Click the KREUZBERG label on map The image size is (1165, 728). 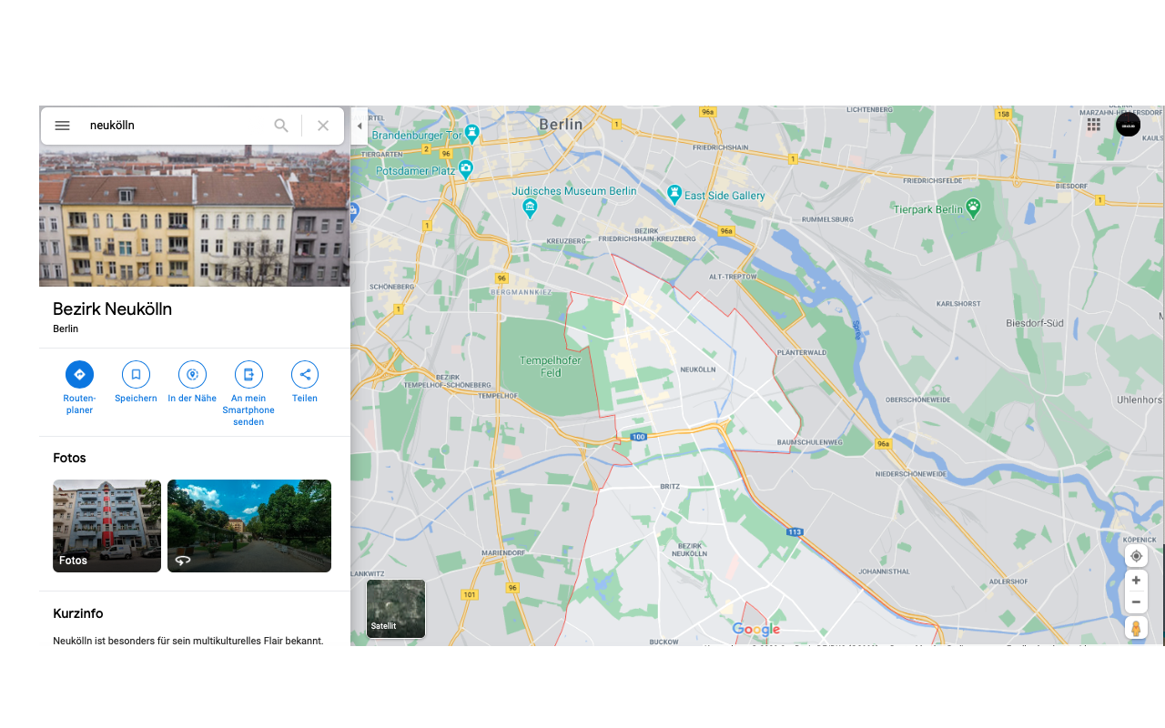click(568, 240)
